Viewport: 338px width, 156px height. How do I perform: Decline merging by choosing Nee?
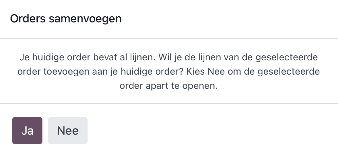[68, 131]
